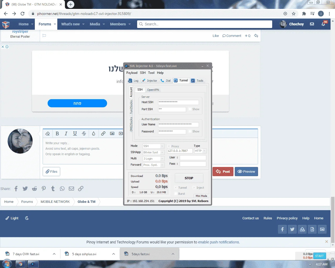Expand options for the 7 days OVH fast.svi download

click(x=54, y=254)
